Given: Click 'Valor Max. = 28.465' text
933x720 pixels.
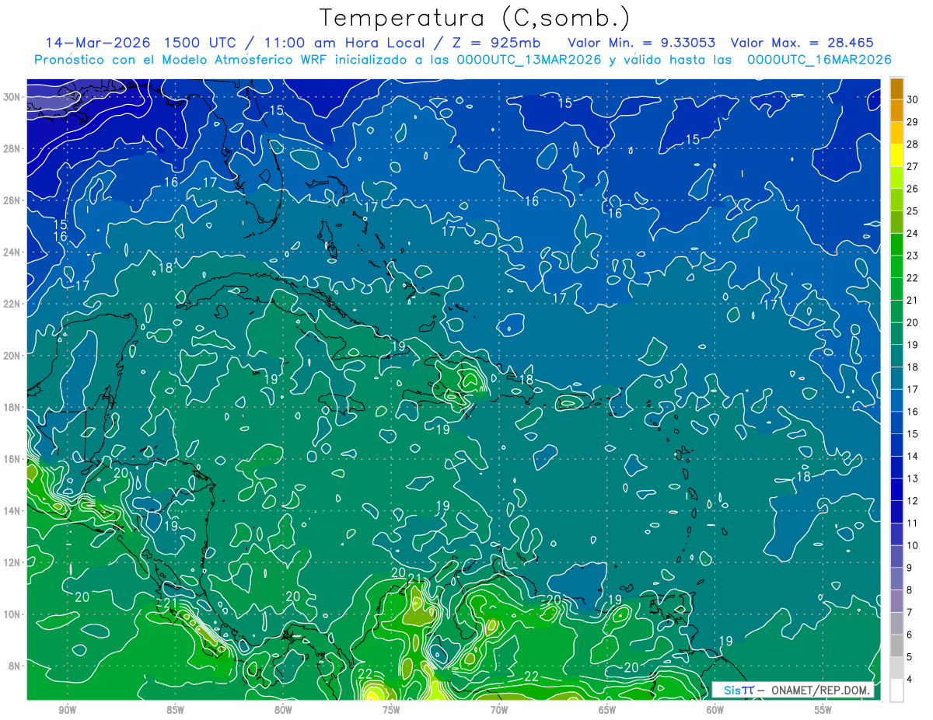Looking at the screenshot, I should click(x=802, y=43).
